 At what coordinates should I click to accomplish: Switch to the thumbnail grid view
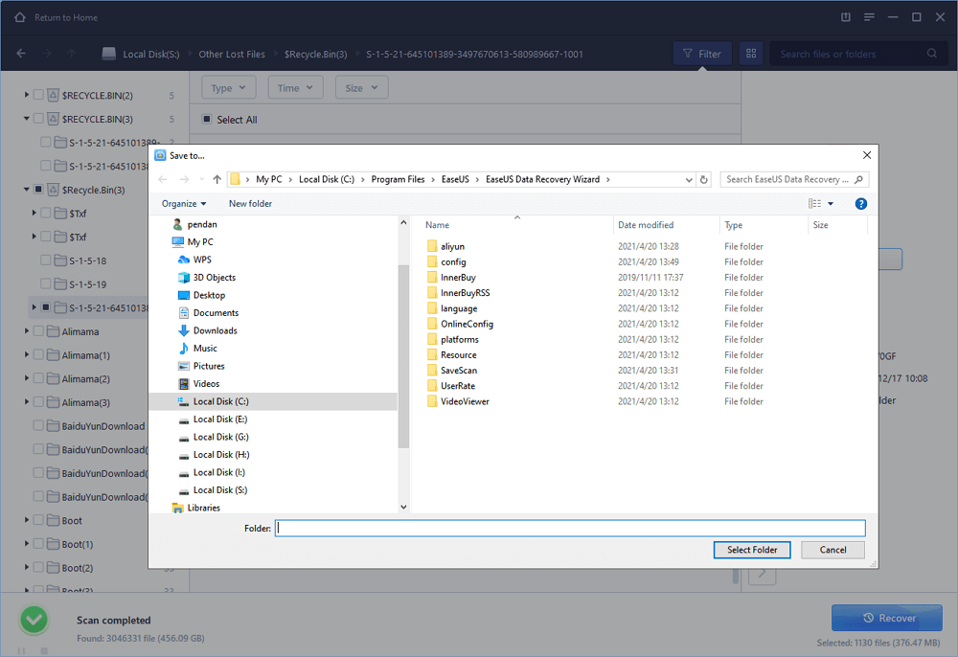point(751,54)
